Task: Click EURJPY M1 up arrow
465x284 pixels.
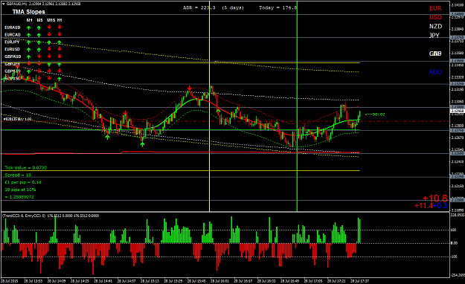Action: coord(29,42)
